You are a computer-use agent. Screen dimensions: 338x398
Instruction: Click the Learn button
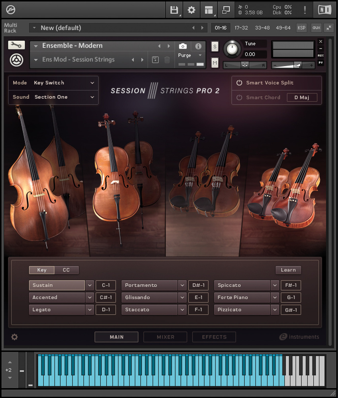click(x=288, y=270)
